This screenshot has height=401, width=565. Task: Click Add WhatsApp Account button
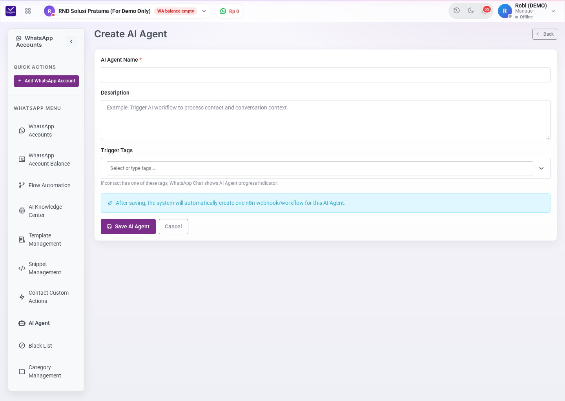(46, 81)
